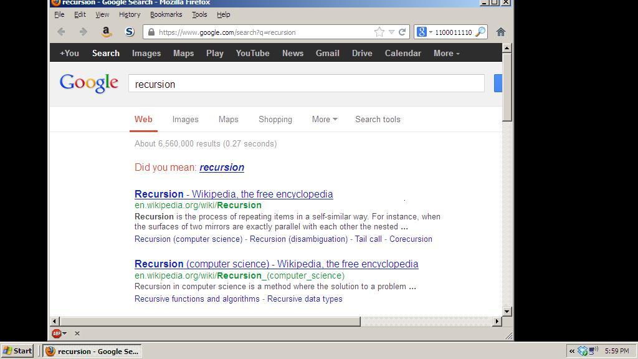638x359 pixels.
Task: Open Maps in the Google bar
Action: tap(184, 54)
